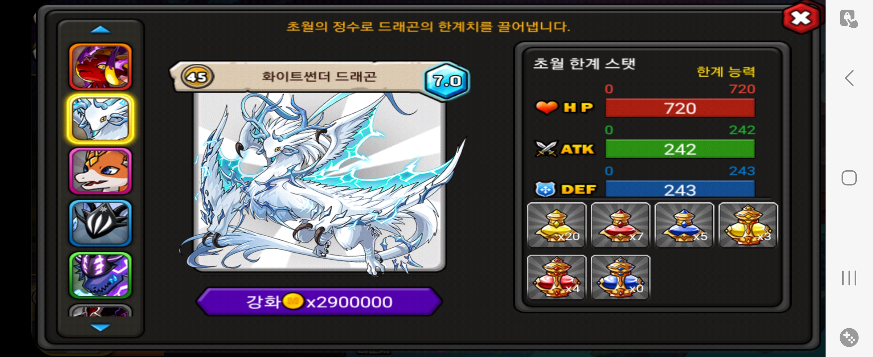Select the White Thunder dragon portrait
The image size is (873, 357).
click(100, 119)
